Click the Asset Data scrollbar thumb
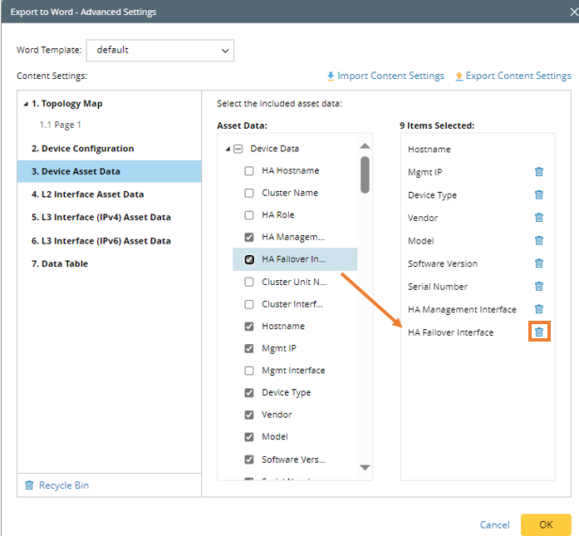Viewport: 579px width, 536px height. pyautogui.click(x=365, y=173)
